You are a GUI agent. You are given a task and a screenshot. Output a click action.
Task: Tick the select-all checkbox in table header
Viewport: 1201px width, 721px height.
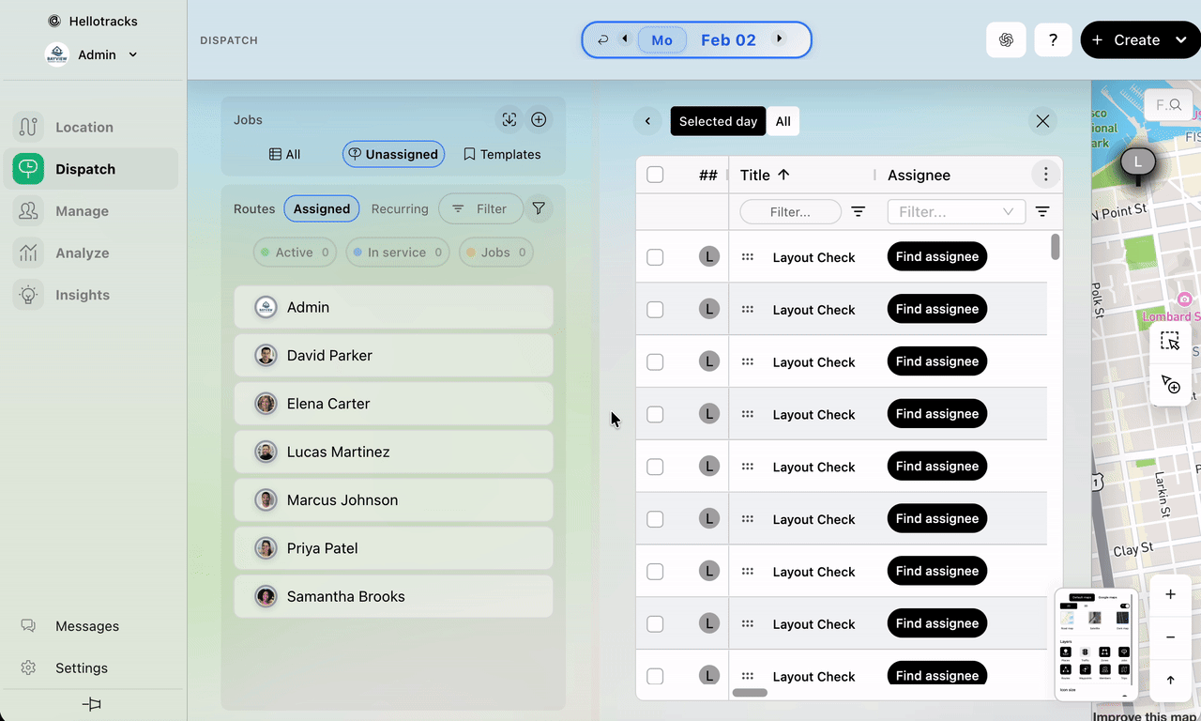(x=655, y=175)
